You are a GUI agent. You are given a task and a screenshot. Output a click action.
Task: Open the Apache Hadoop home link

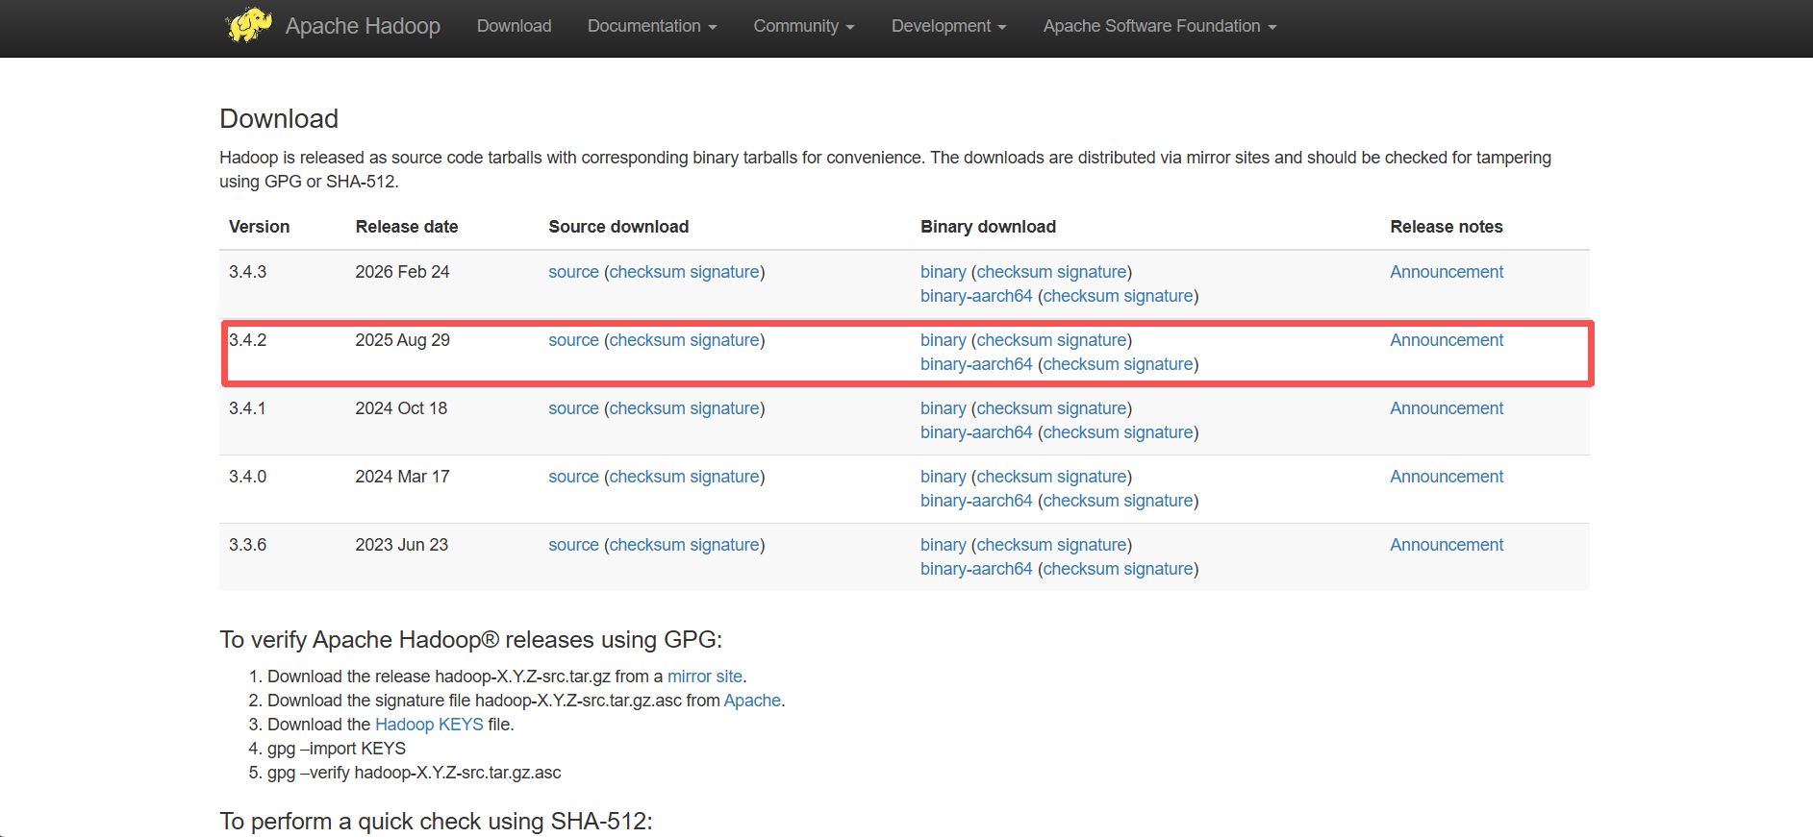pos(363,26)
